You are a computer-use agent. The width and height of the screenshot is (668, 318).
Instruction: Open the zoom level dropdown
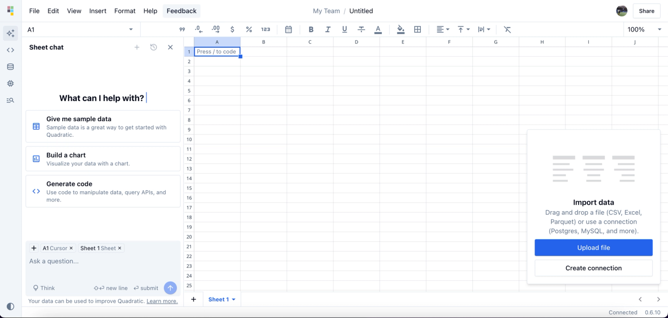(x=643, y=29)
